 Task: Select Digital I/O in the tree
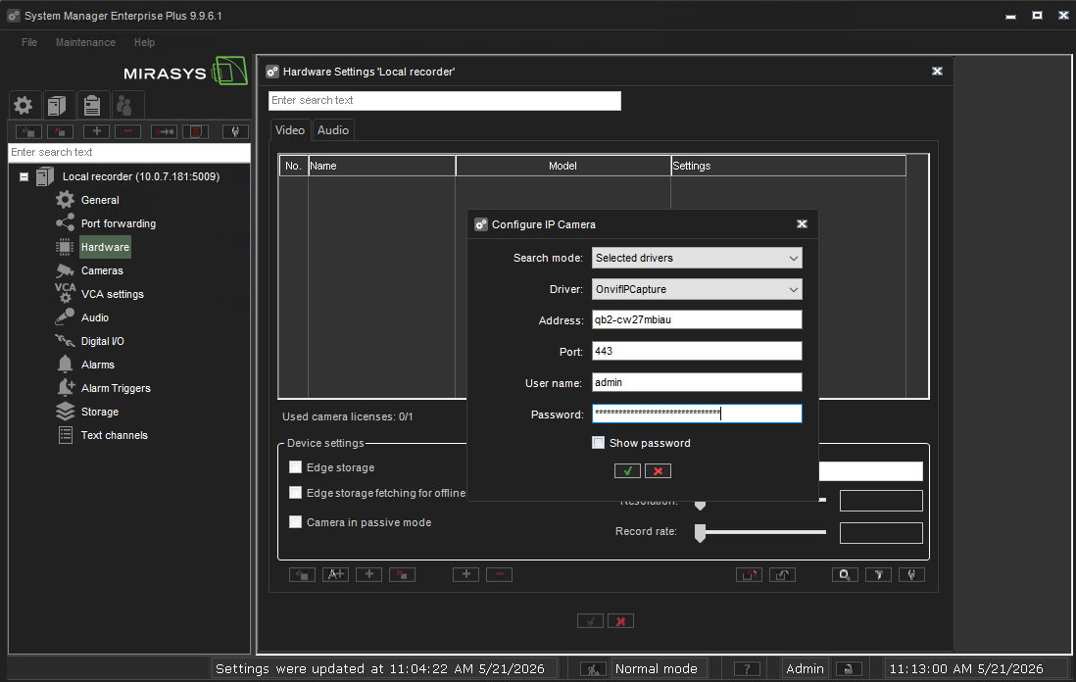(x=102, y=341)
